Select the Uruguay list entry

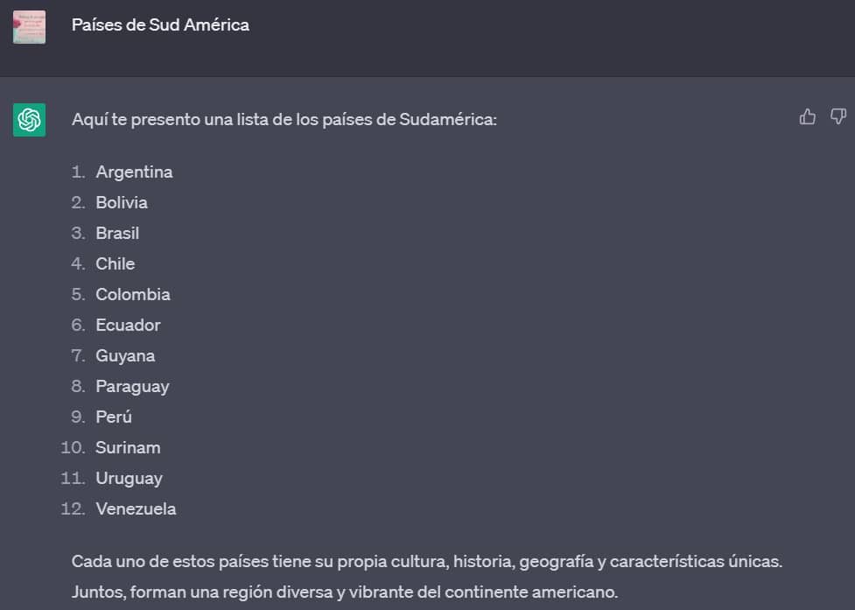pyautogui.click(x=129, y=478)
